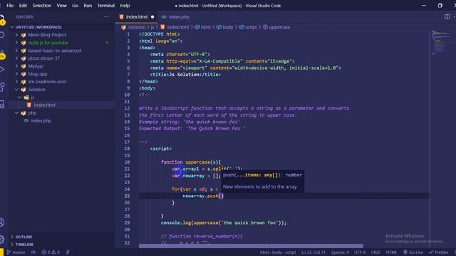This screenshot has height=256, width=456.
Task: Expand the pizza-shope-37 folder chevron
Action: click(16, 58)
